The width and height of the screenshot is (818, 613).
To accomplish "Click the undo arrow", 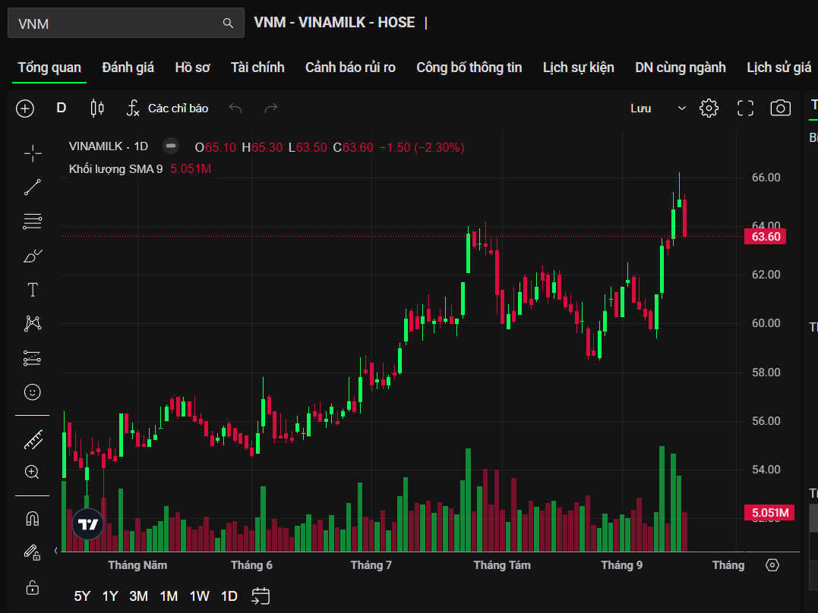I will 235,108.
